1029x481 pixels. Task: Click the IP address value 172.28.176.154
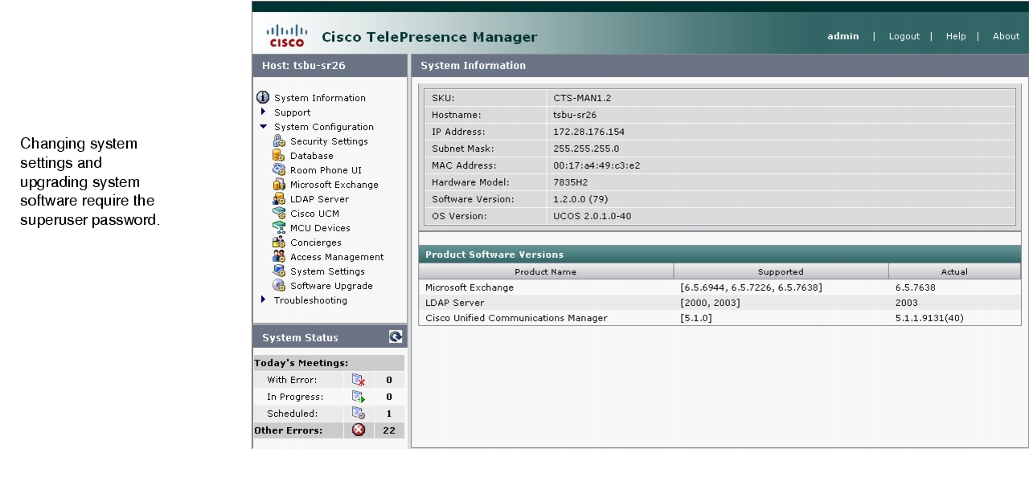click(x=588, y=132)
